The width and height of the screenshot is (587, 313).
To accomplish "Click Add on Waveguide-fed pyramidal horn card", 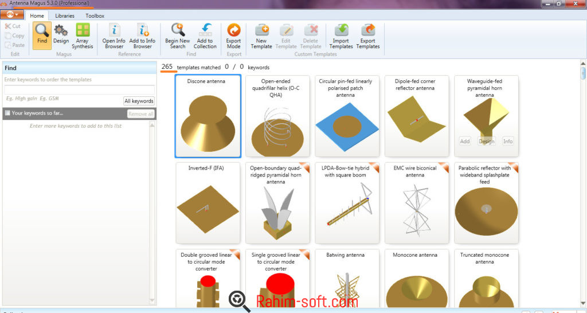I will (465, 141).
